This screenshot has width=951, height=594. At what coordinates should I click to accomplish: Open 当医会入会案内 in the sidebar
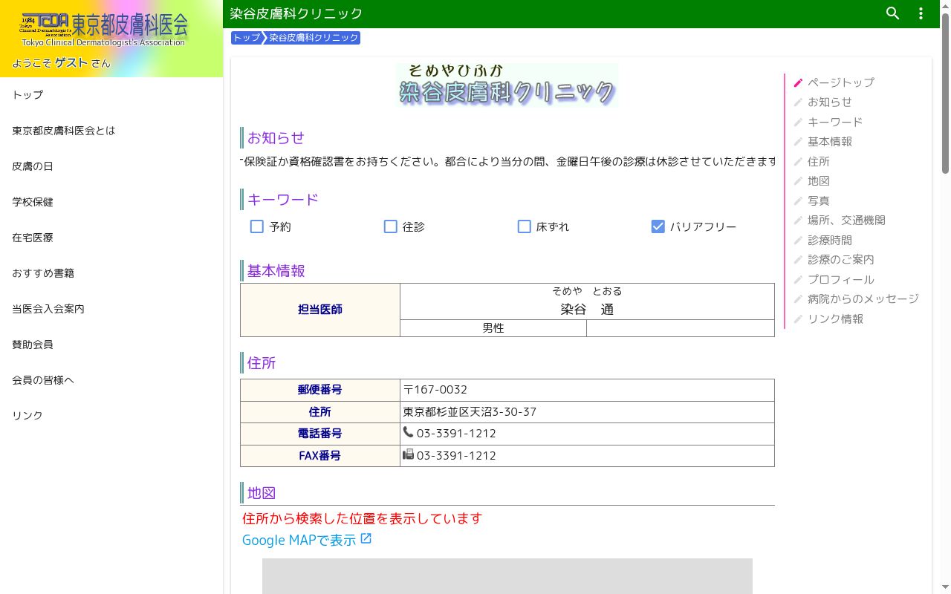111,309
